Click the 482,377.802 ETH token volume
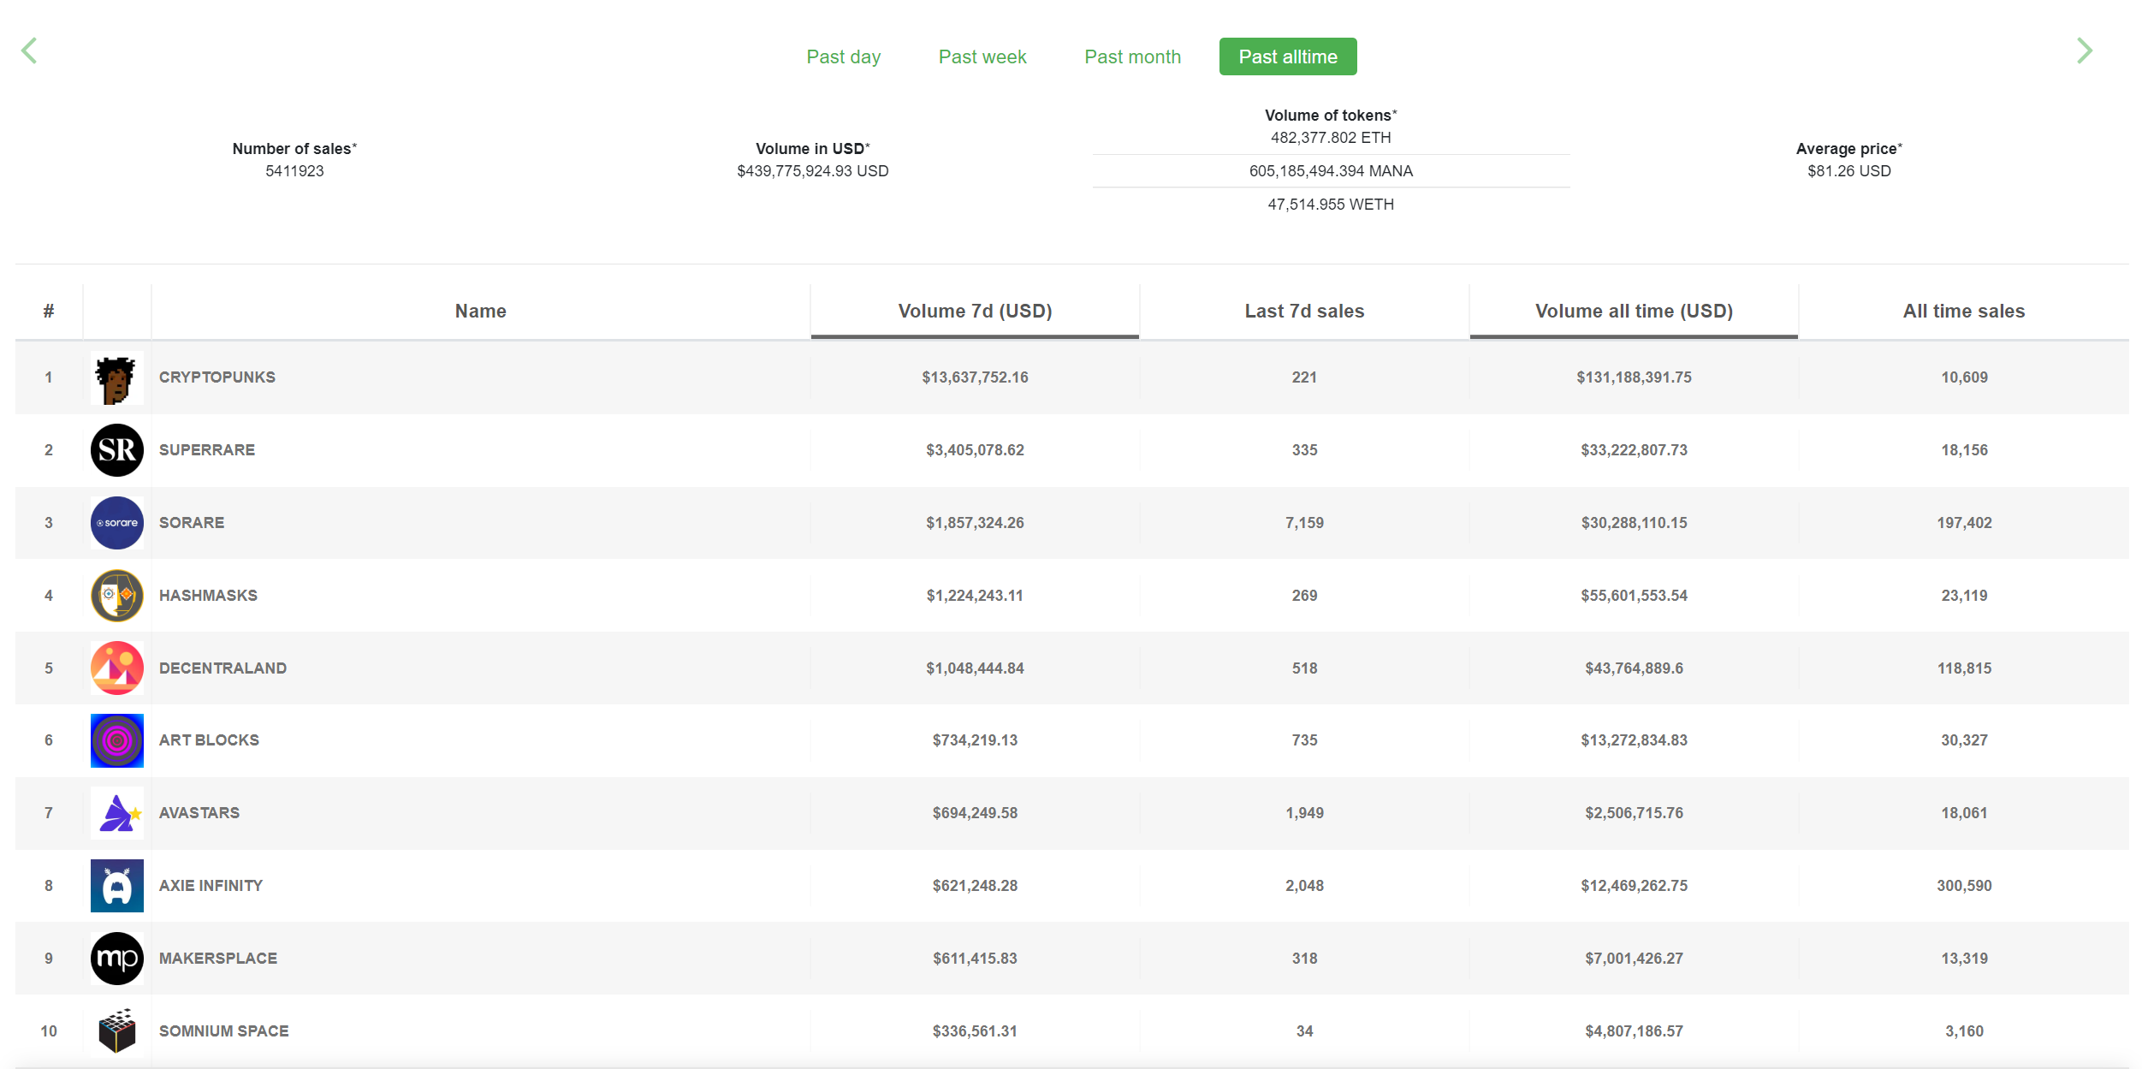 pyautogui.click(x=1331, y=138)
